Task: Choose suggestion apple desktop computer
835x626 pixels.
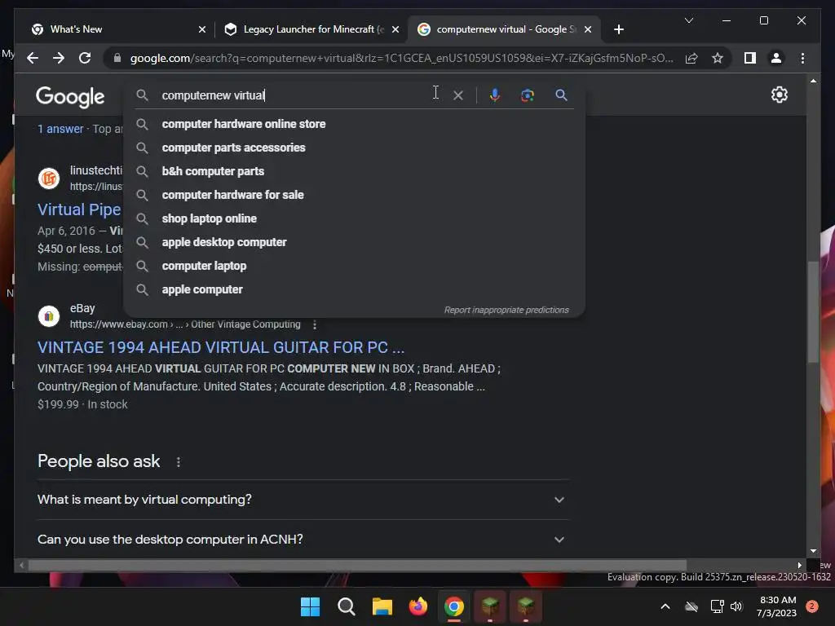Action: coord(354,242)
